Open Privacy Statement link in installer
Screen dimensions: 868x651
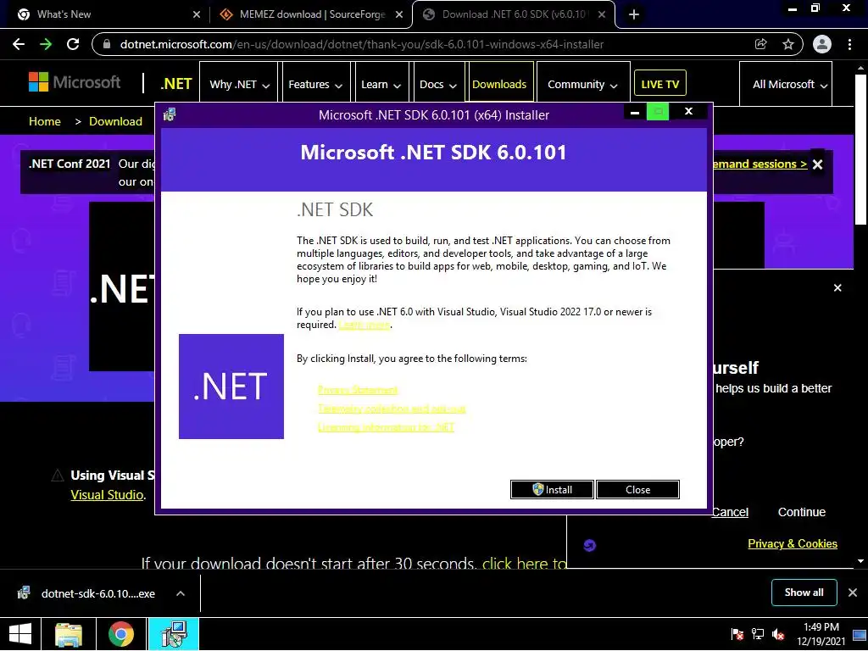point(358,390)
